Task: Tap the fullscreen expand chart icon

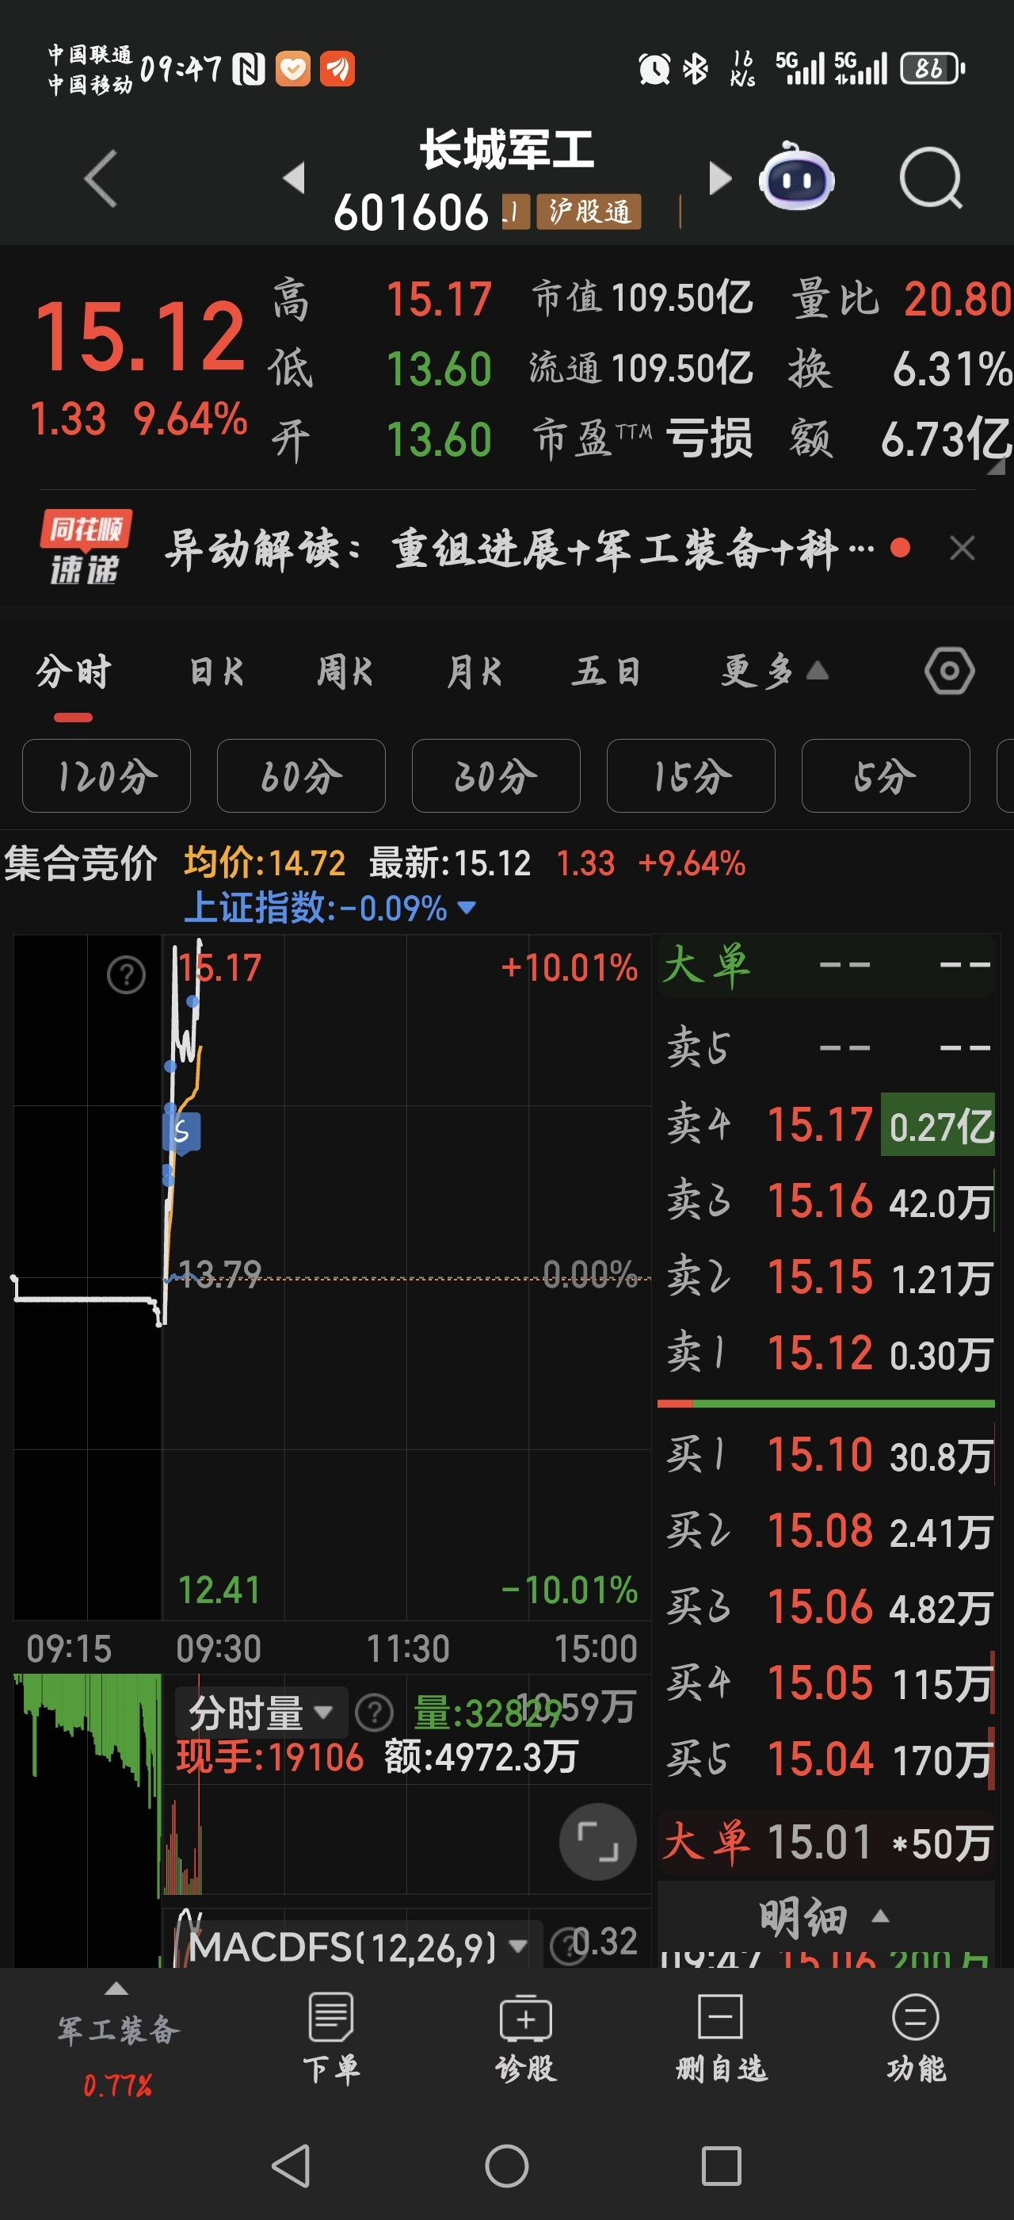Action: [x=597, y=1841]
